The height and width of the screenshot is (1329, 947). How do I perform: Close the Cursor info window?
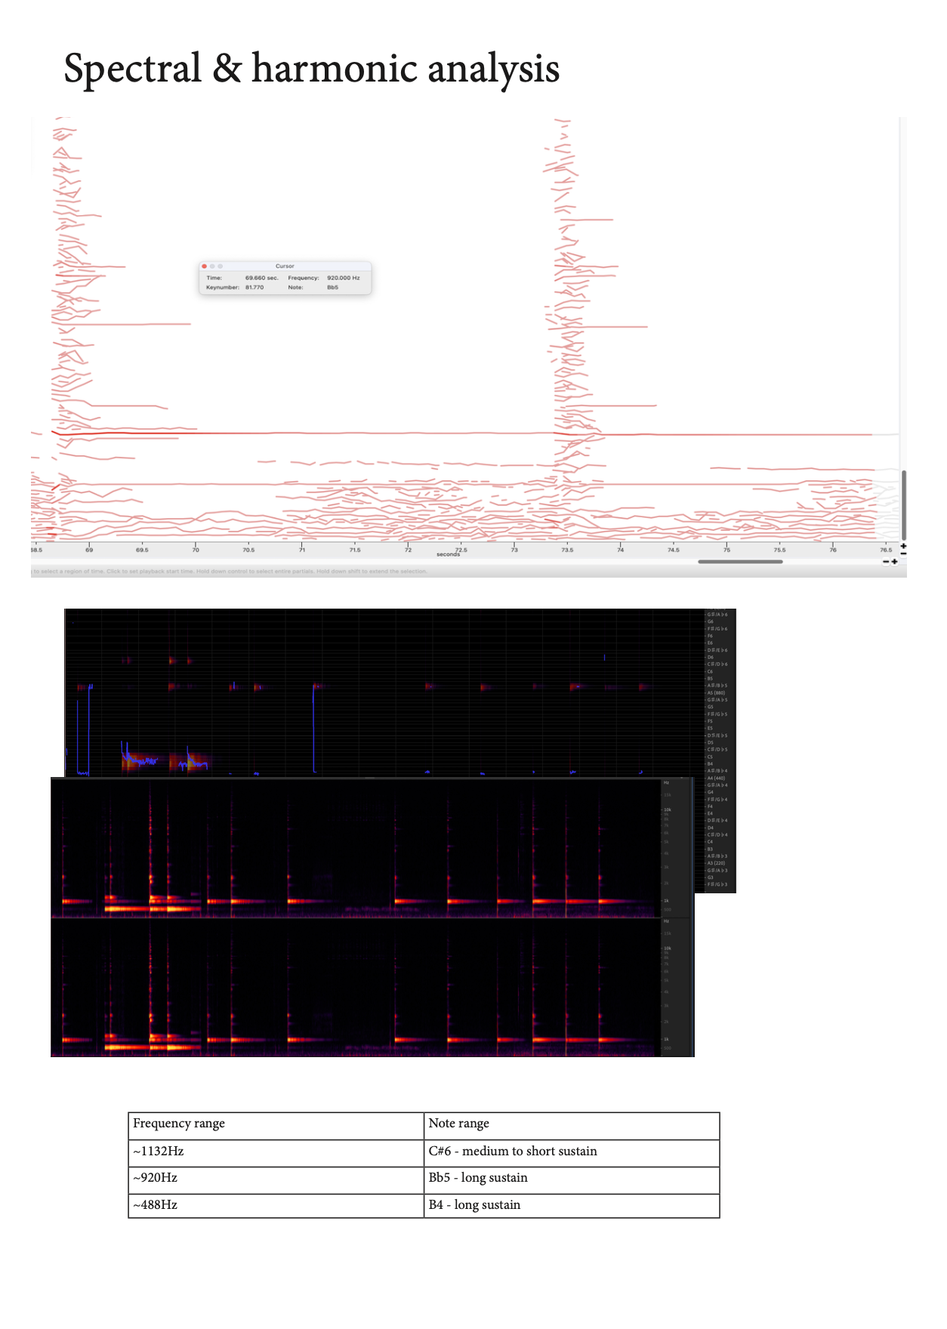[204, 266]
